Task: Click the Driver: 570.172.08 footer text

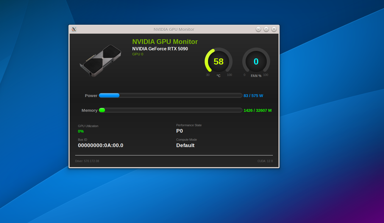Action: 87,161
